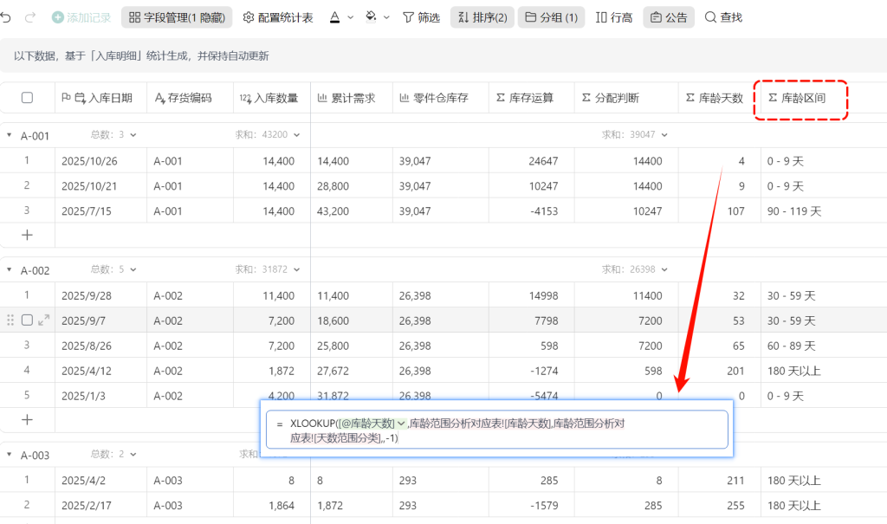887x524 pixels.
Task: Click the 24647 库存运算 cell
Action: click(x=532, y=161)
